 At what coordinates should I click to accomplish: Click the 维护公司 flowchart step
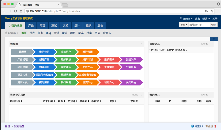click(44, 52)
